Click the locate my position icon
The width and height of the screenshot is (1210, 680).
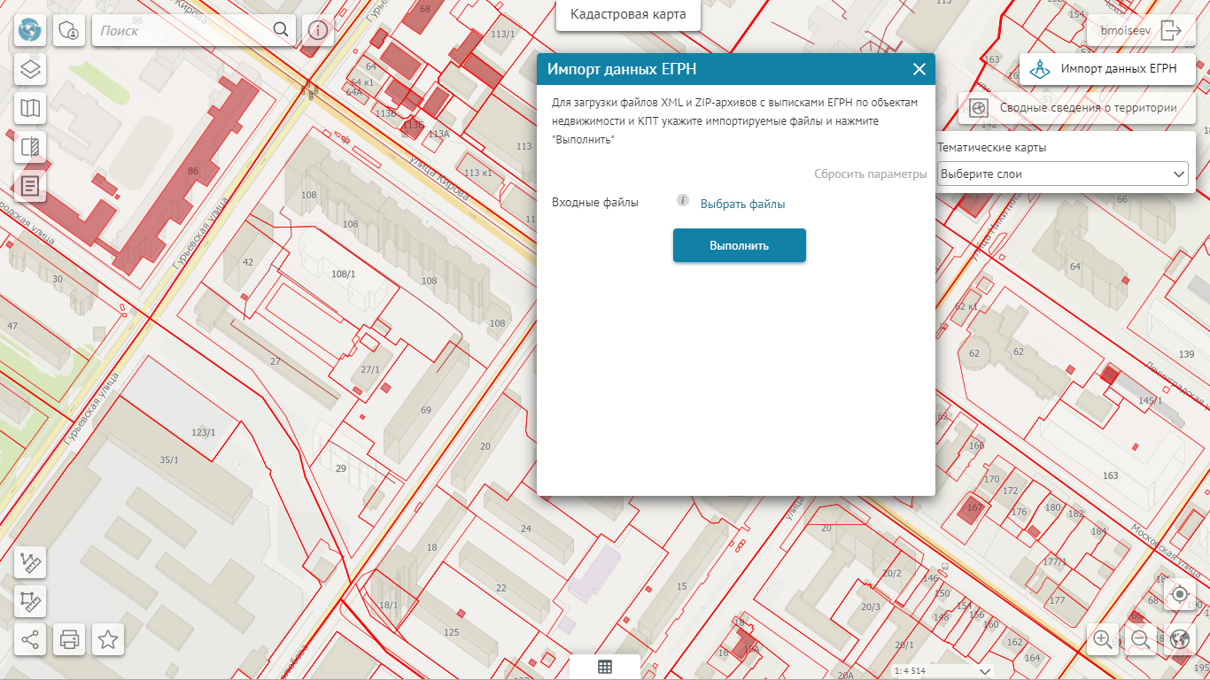[1179, 595]
